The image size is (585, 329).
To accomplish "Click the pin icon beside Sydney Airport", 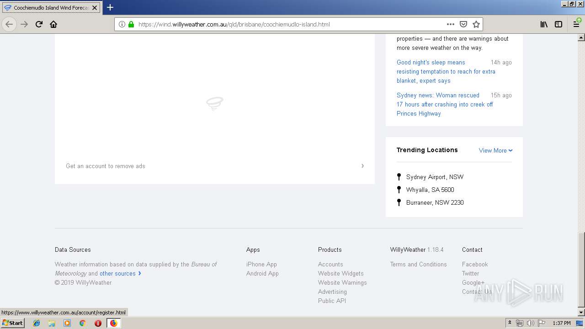I will point(399,176).
